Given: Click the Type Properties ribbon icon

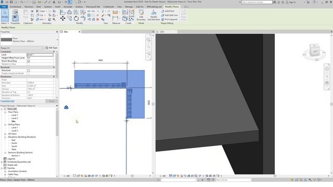Looking at the screenshot, I should (x=15, y=12).
